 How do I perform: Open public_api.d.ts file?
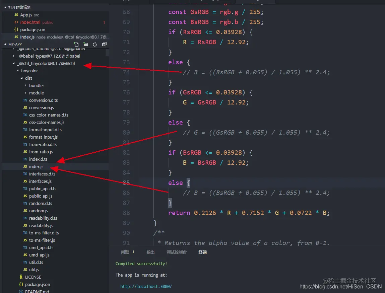click(43, 189)
